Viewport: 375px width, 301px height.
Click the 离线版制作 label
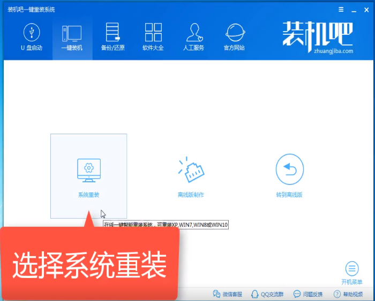pyautogui.click(x=191, y=195)
